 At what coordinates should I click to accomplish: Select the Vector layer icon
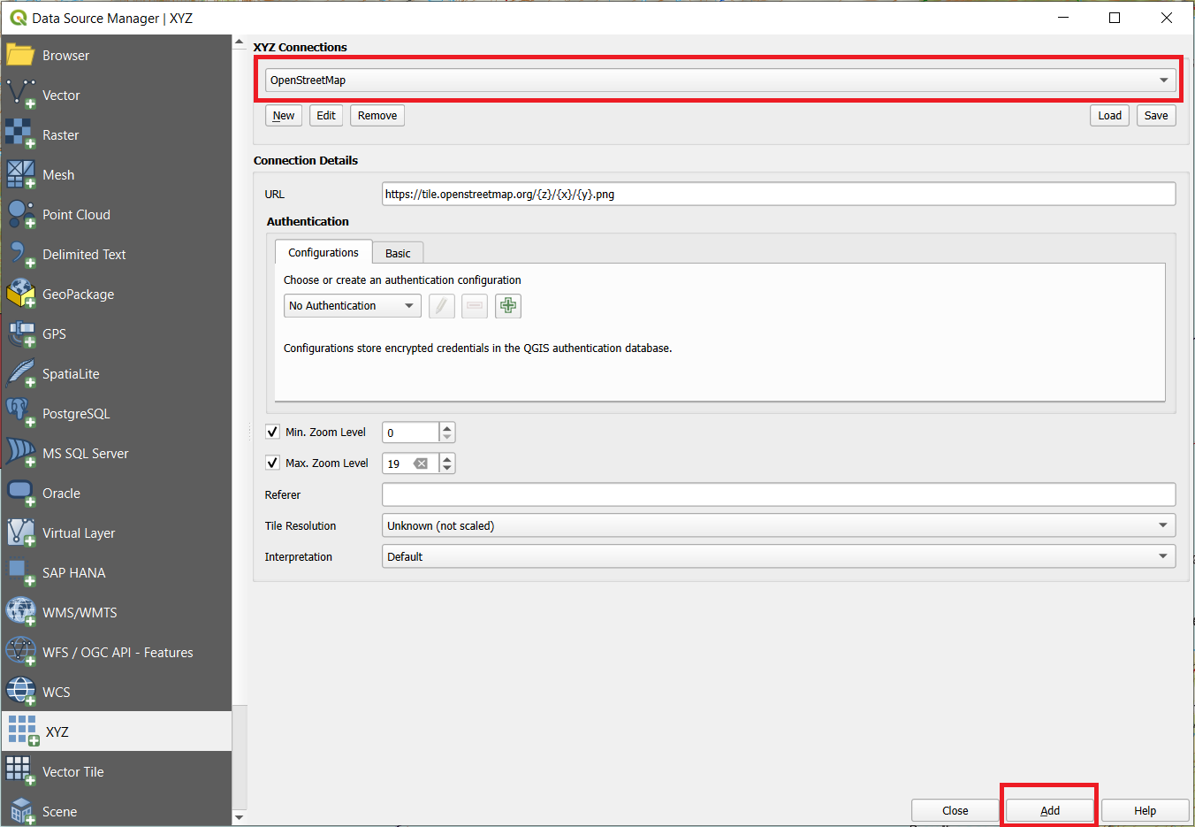(x=20, y=95)
